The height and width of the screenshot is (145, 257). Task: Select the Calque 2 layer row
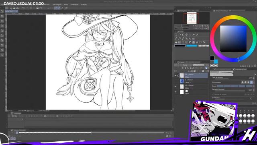click(194, 75)
